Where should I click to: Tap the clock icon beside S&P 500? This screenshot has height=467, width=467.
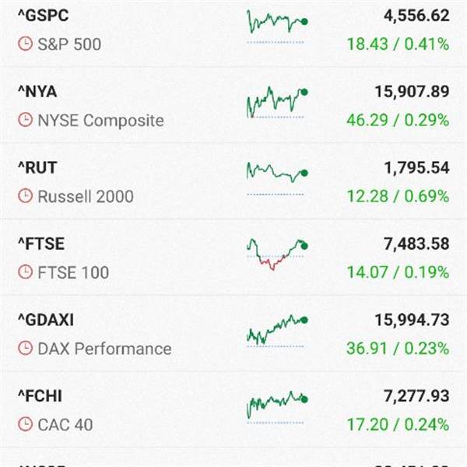click(x=26, y=44)
